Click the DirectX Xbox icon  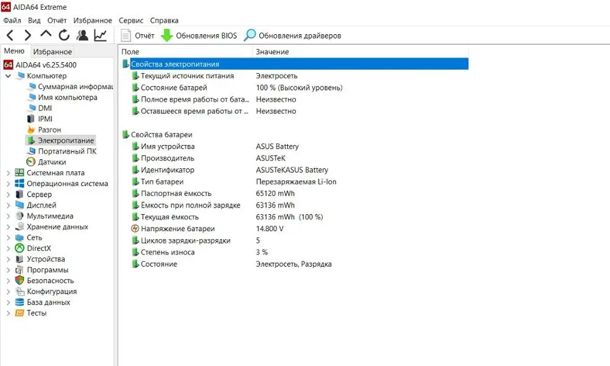coord(20,248)
